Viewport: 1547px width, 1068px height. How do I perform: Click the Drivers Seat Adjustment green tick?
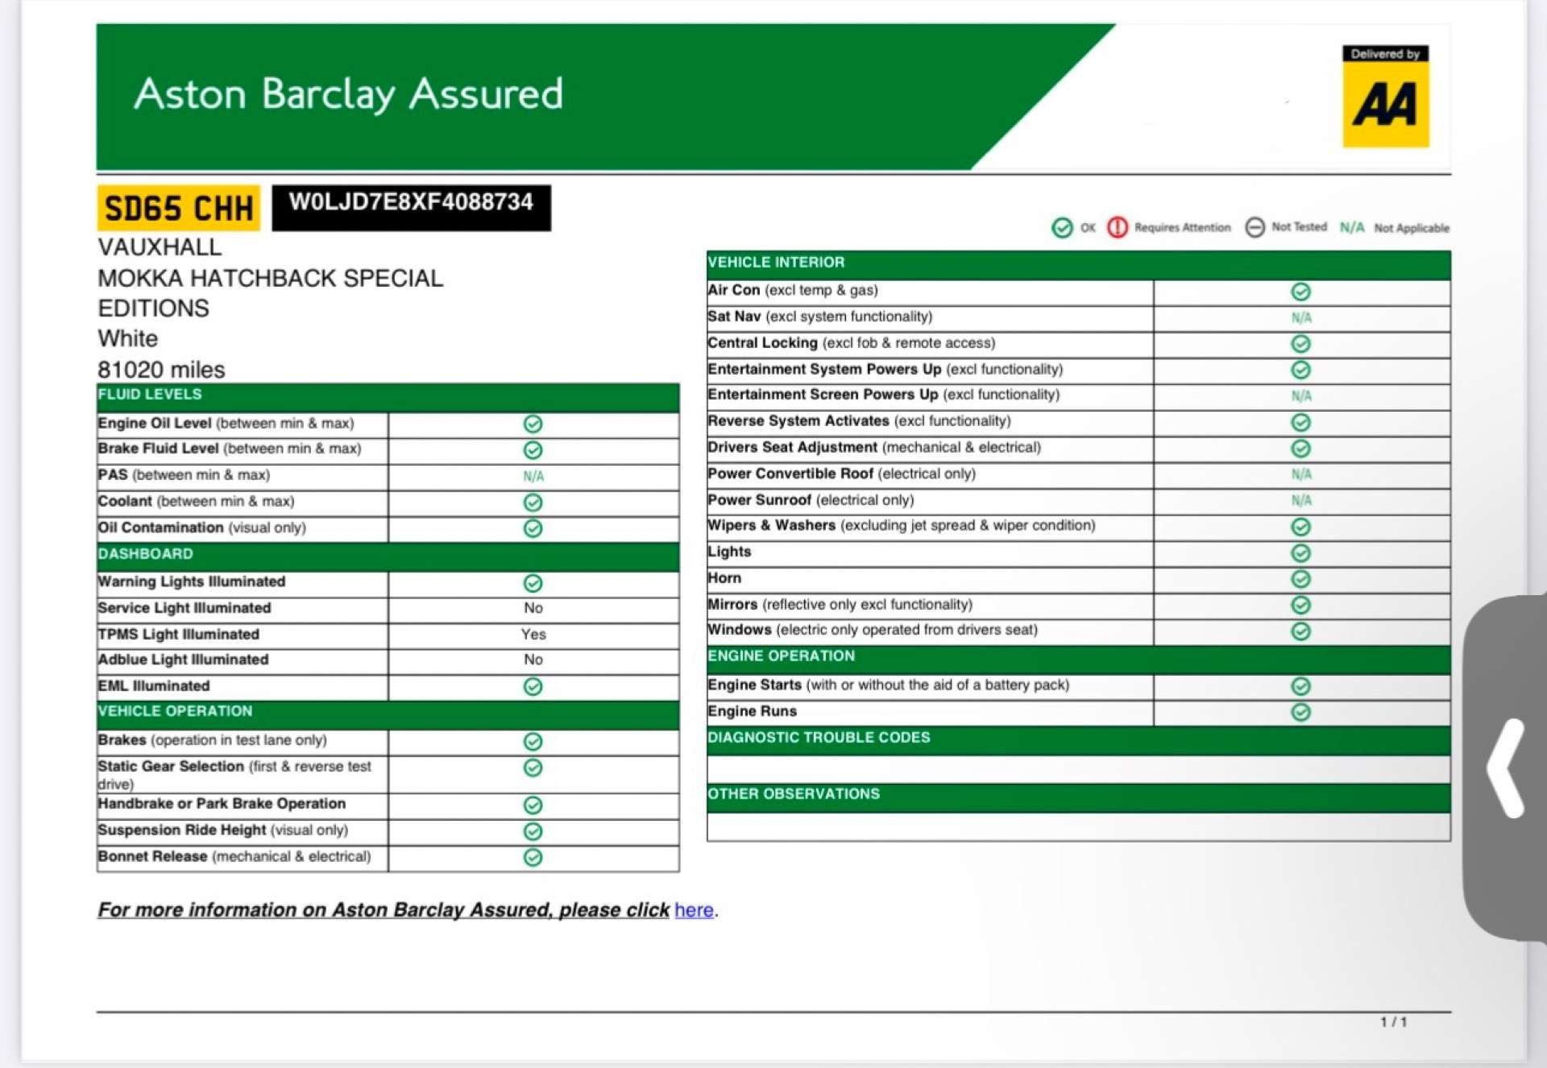coord(1300,448)
